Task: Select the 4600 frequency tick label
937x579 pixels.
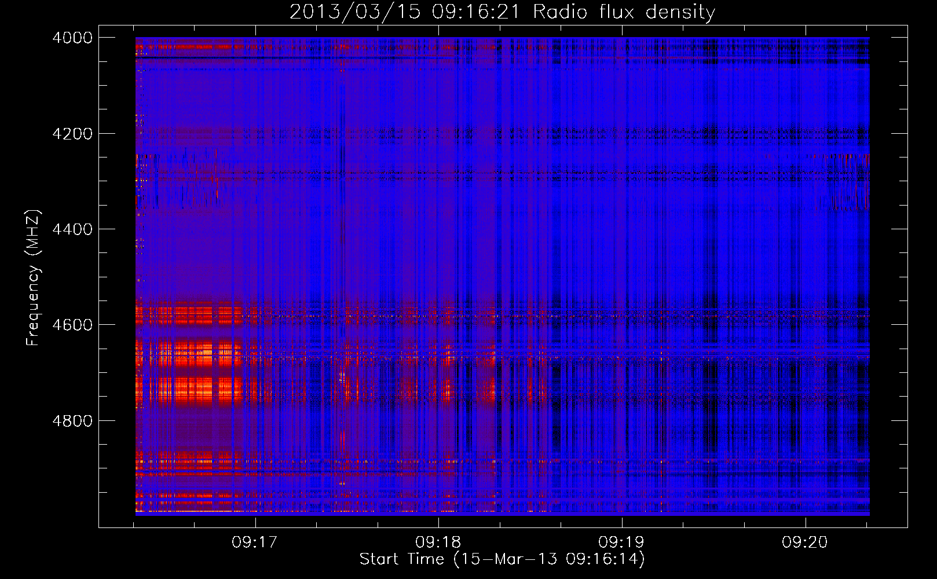Action: point(72,325)
